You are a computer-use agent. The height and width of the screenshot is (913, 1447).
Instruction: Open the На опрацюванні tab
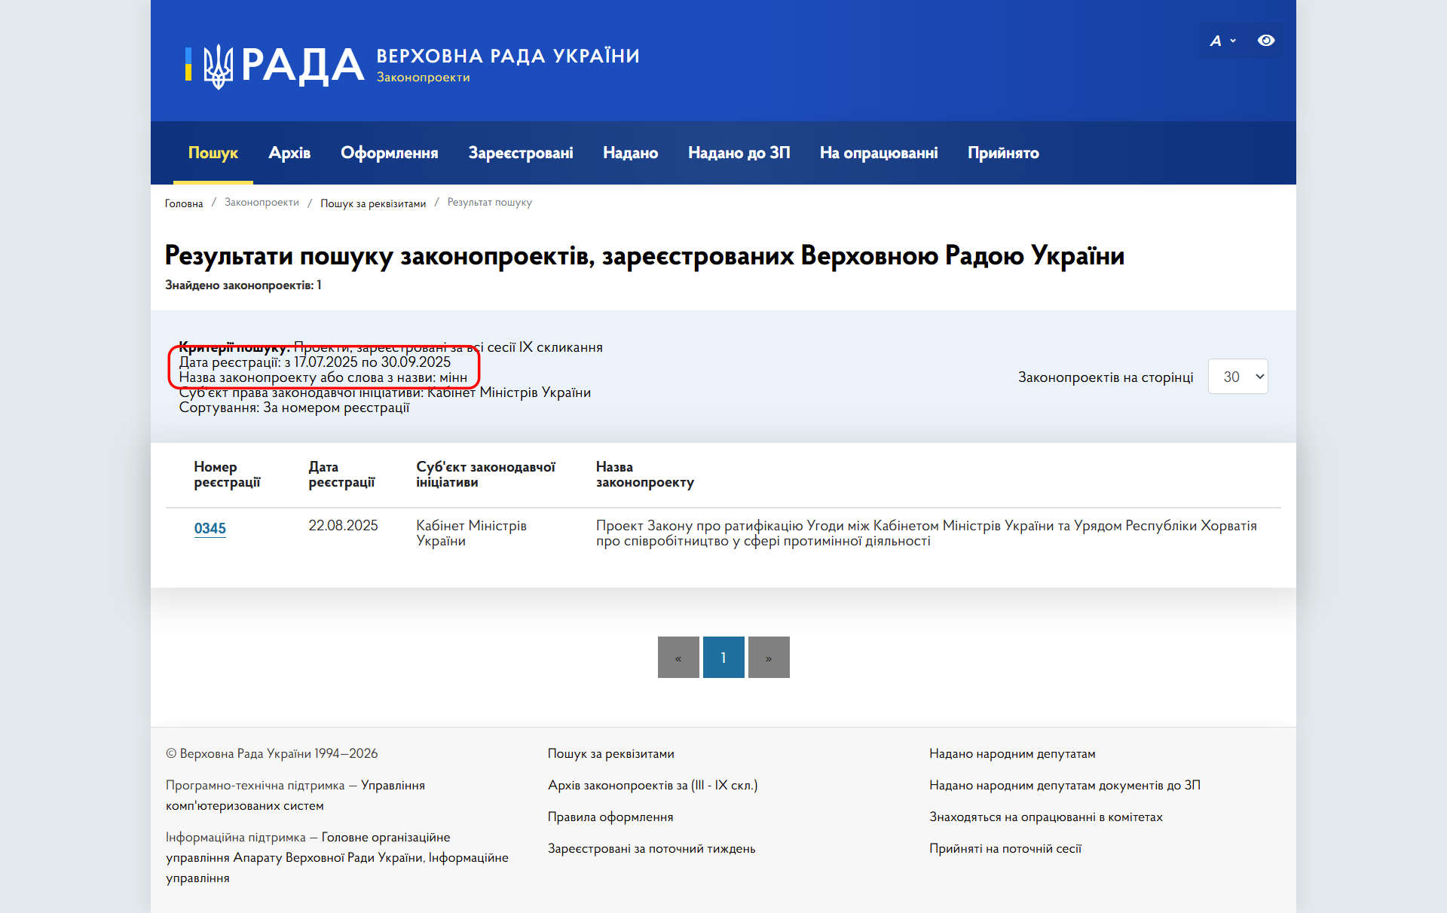point(879,153)
